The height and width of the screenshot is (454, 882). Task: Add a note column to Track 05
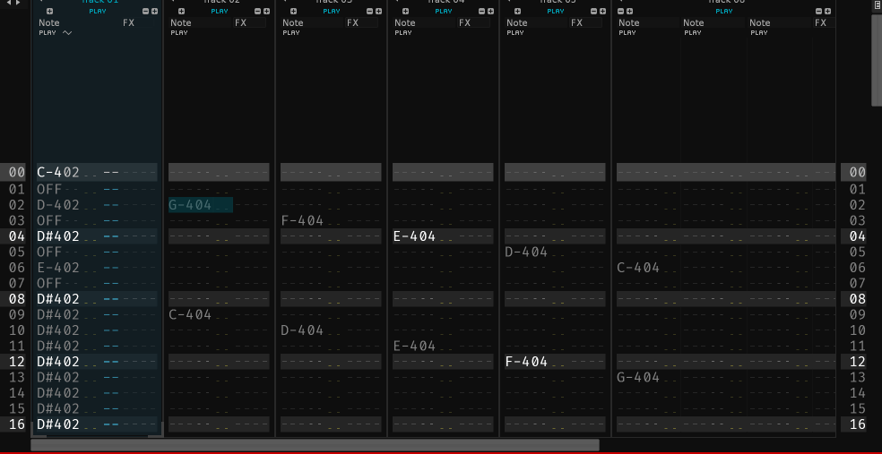(x=519, y=12)
